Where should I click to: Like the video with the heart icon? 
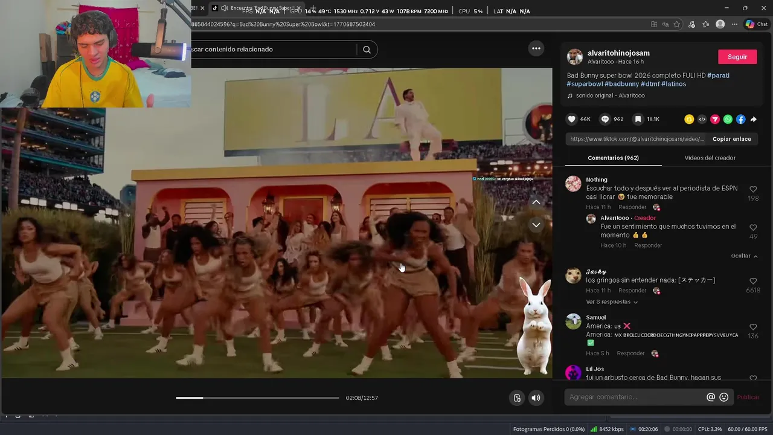(x=572, y=120)
